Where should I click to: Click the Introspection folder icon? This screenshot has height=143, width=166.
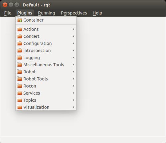(19, 51)
